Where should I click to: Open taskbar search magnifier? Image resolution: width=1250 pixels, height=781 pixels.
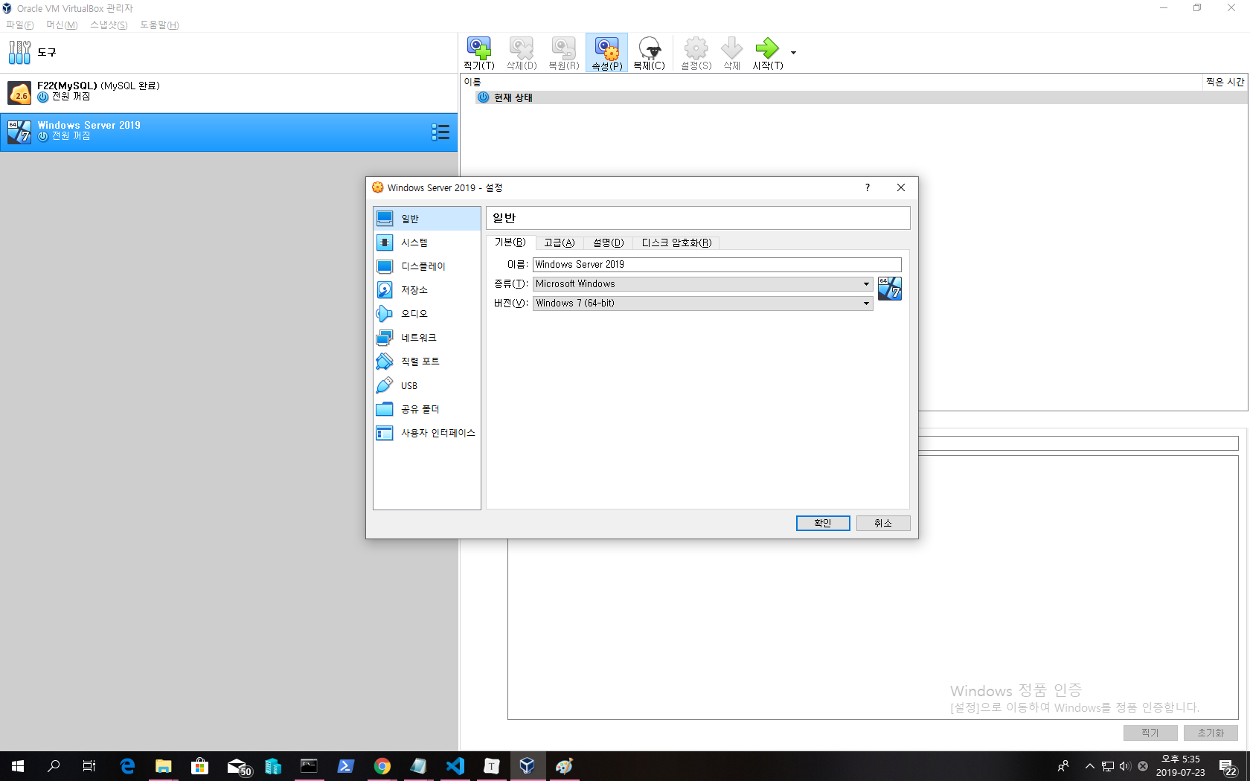(x=54, y=766)
